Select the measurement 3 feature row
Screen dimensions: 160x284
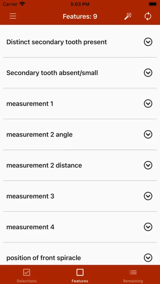click(80, 196)
